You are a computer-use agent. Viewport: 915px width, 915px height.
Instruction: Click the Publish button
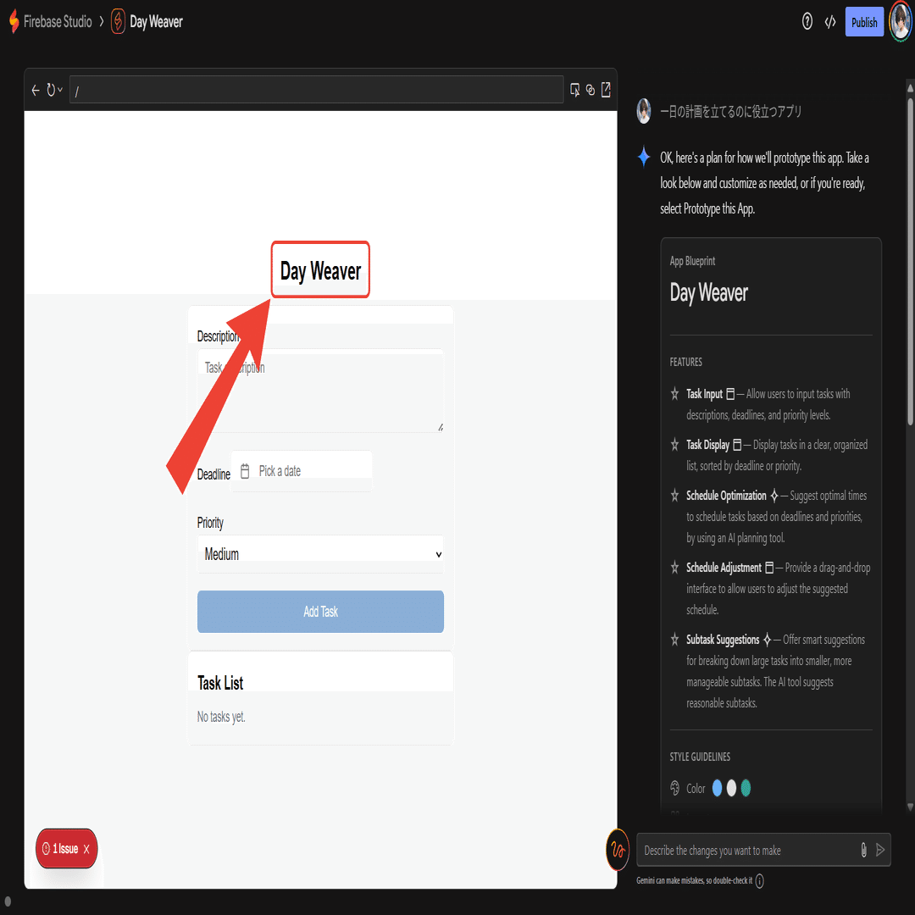tap(864, 22)
